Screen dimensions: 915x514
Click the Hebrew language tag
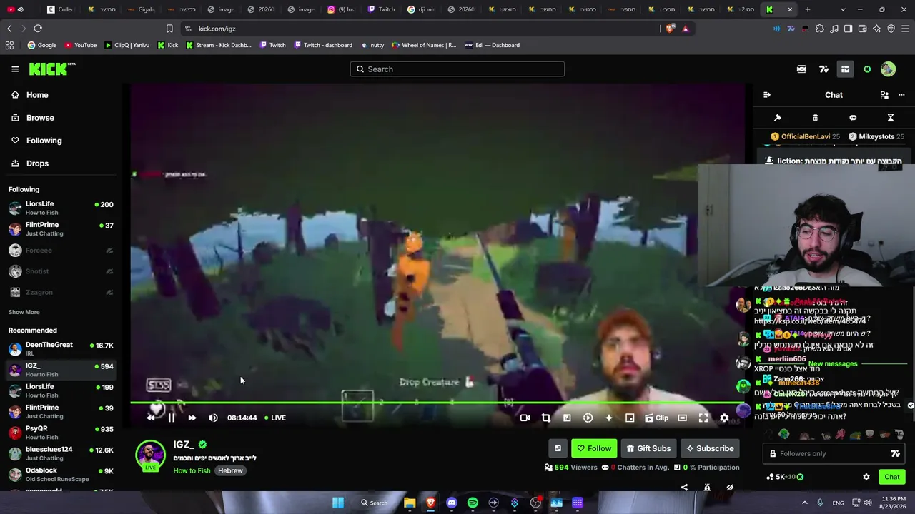pos(230,471)
